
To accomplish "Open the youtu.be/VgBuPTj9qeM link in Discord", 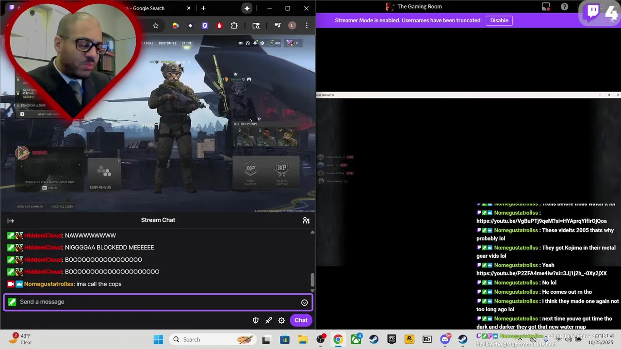I will (x=541, y=221).
